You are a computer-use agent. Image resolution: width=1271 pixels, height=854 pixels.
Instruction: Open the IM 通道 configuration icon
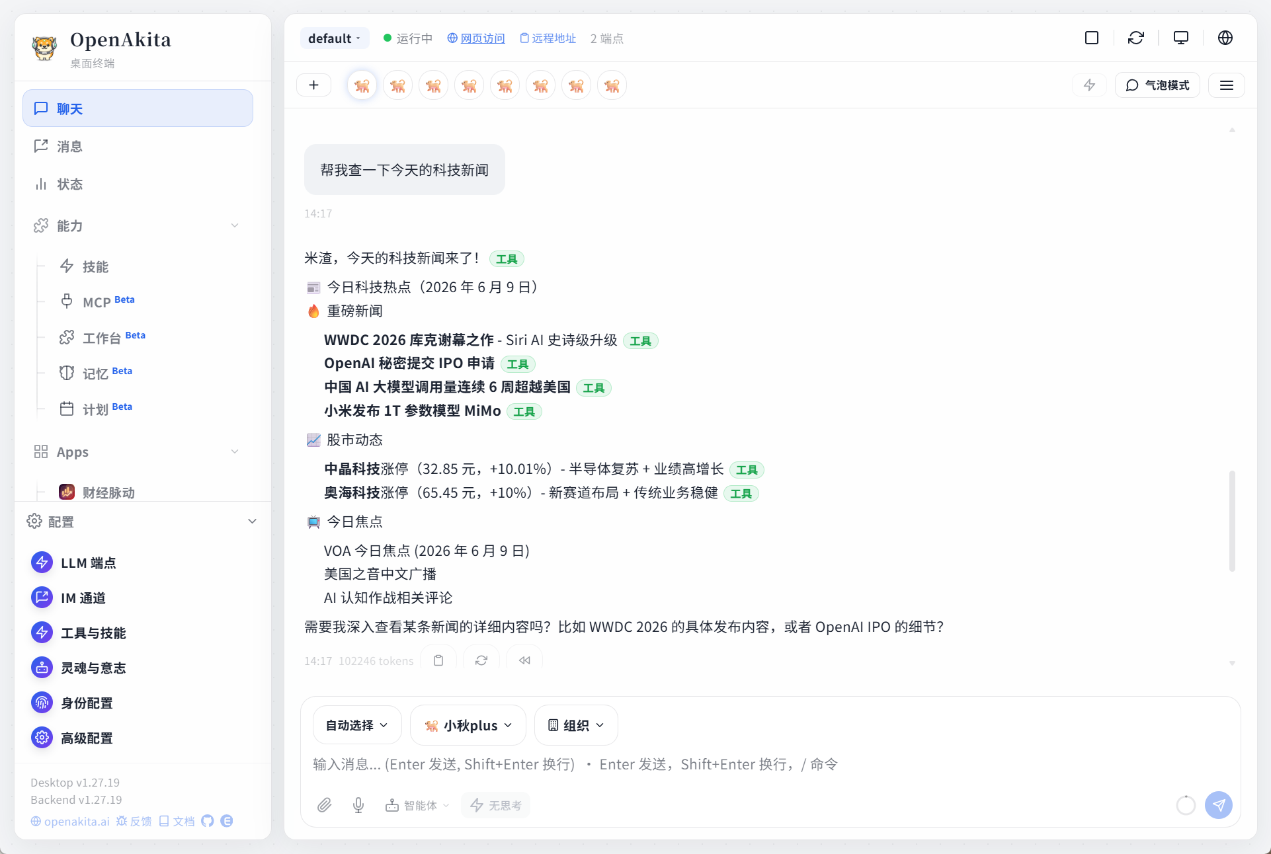click(x=42, y=598)
